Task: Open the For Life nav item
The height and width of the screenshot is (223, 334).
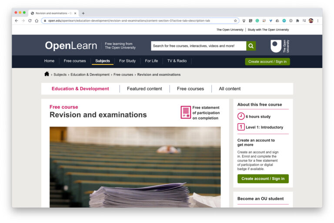Action: 151,61
